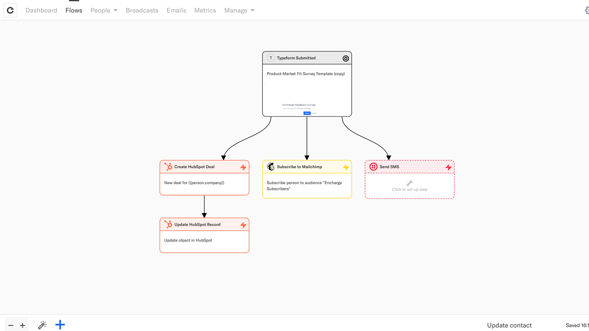Expand the Manage dropdown menu
589x331 pixels.
[x=239, y=10]
